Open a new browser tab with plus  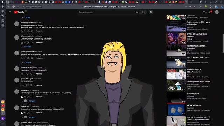point(191,2)
